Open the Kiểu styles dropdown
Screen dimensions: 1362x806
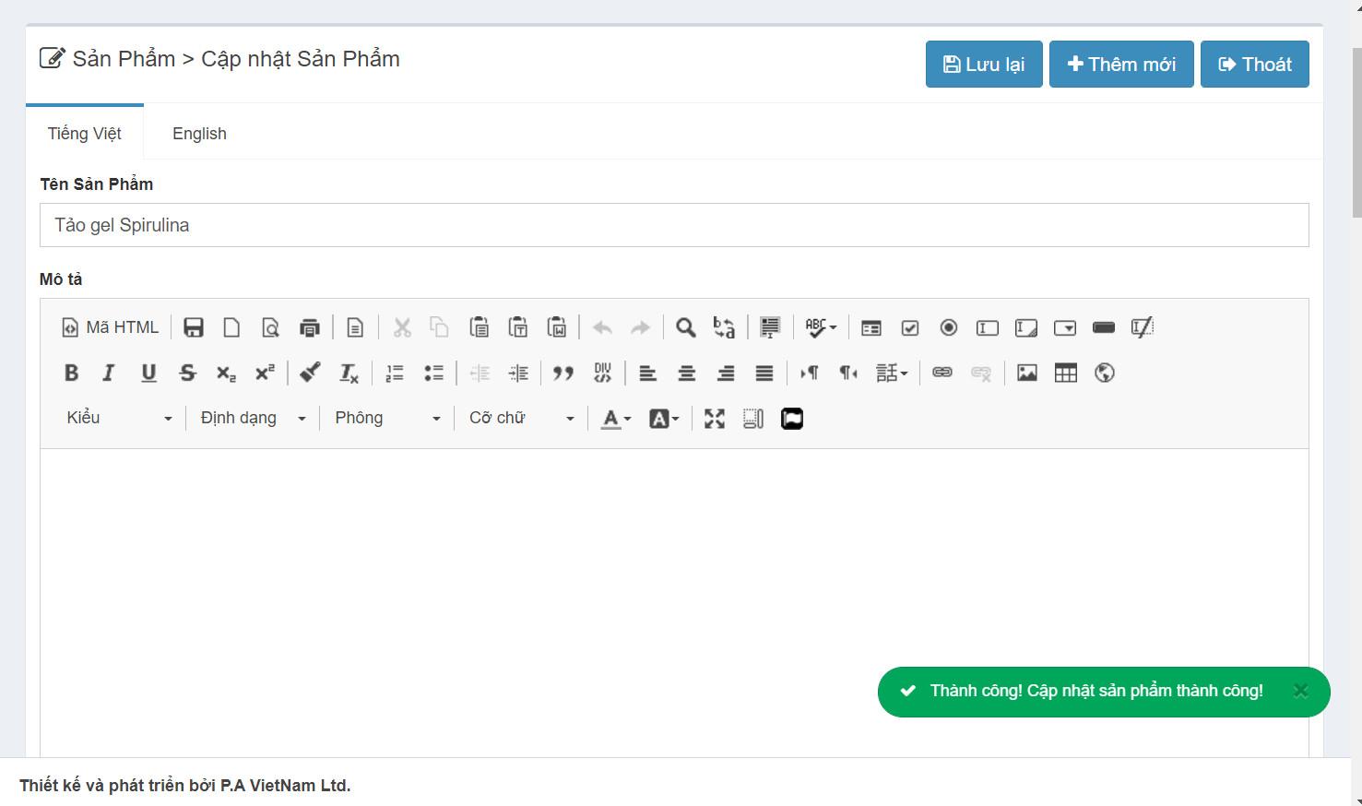[119, 418]
